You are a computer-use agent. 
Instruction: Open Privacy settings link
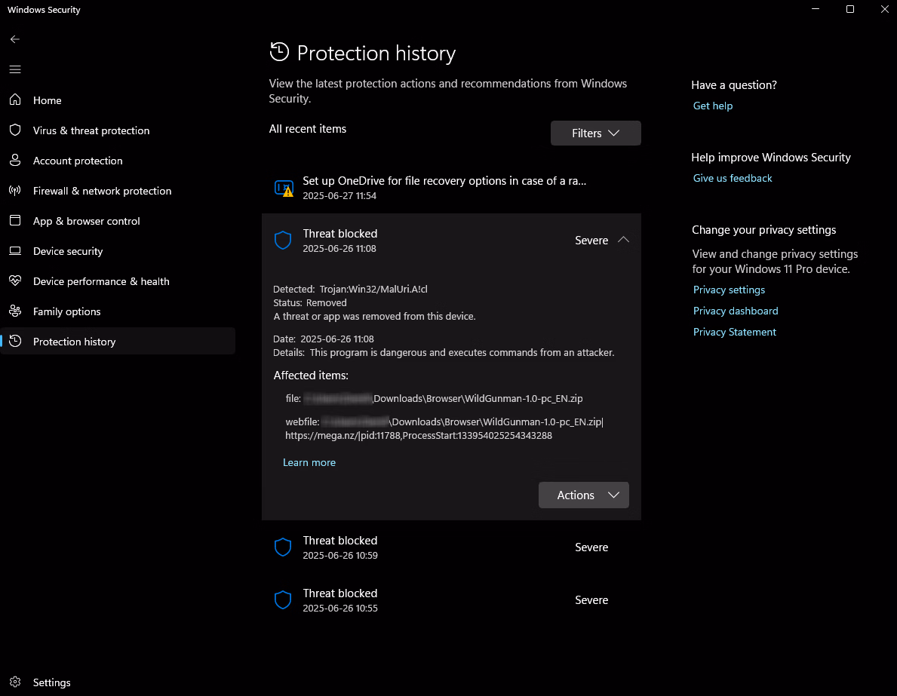click(729, 290)
